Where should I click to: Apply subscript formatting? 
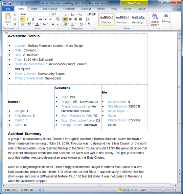point(46,19)
